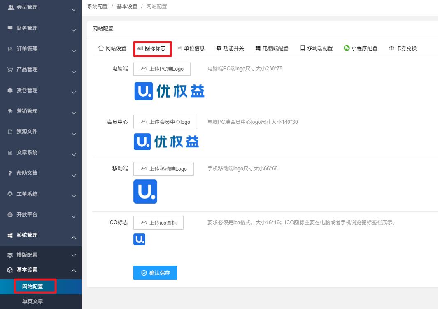Screen dimensions: 438x309
Task: Switch to the 网站设置 tab
Action: click(x=112, y=48)
